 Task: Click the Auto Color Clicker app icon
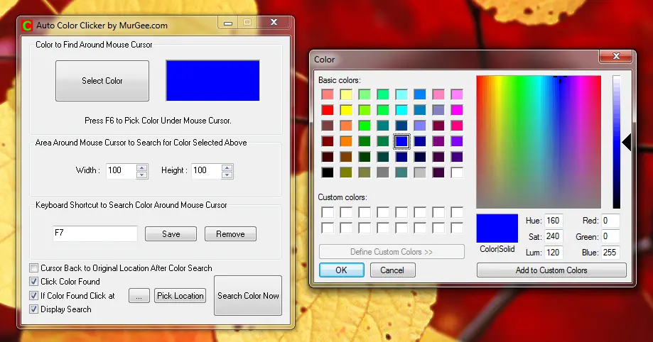point(27,25)
